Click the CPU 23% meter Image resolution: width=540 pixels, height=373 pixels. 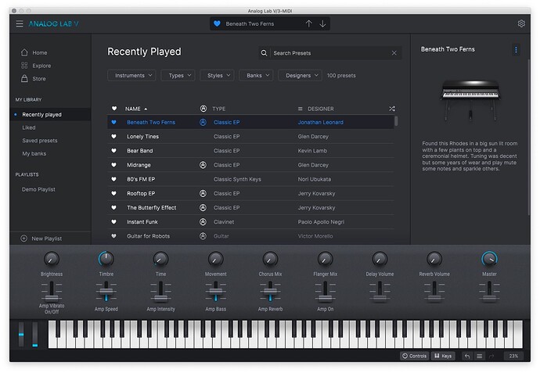(513, 356)
